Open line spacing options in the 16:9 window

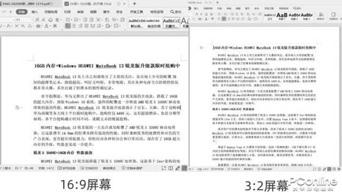[x=100, y=26]
